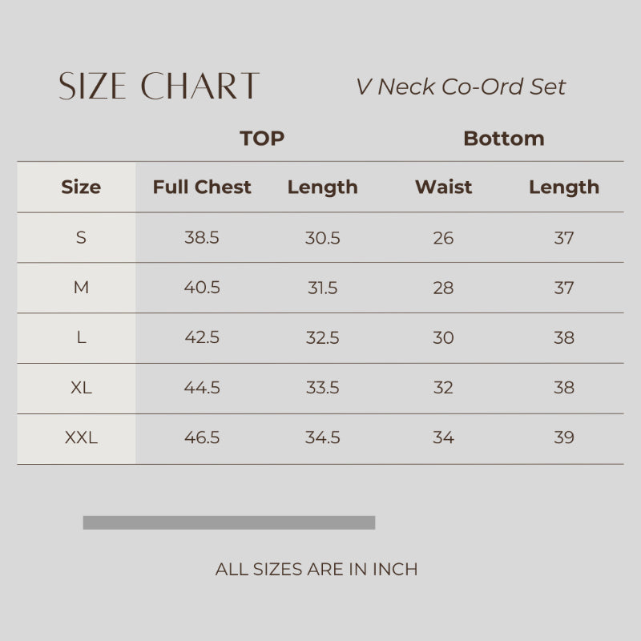Click the 31.5 top length value
The image size is (641, 641).
(x=323, y=288)
